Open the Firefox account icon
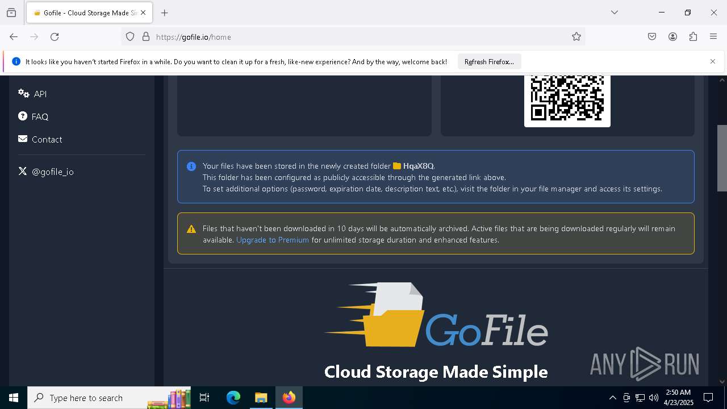The height and width of the screenshot is (409, 727). point(672,37)
